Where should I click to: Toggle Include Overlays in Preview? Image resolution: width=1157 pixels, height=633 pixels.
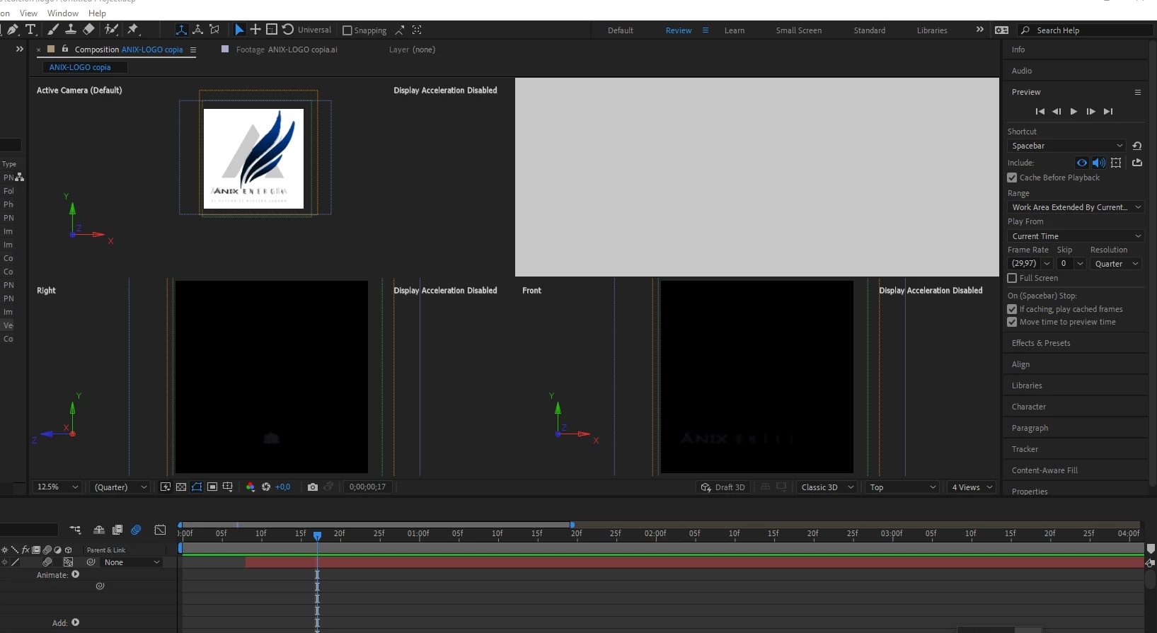1116,163
